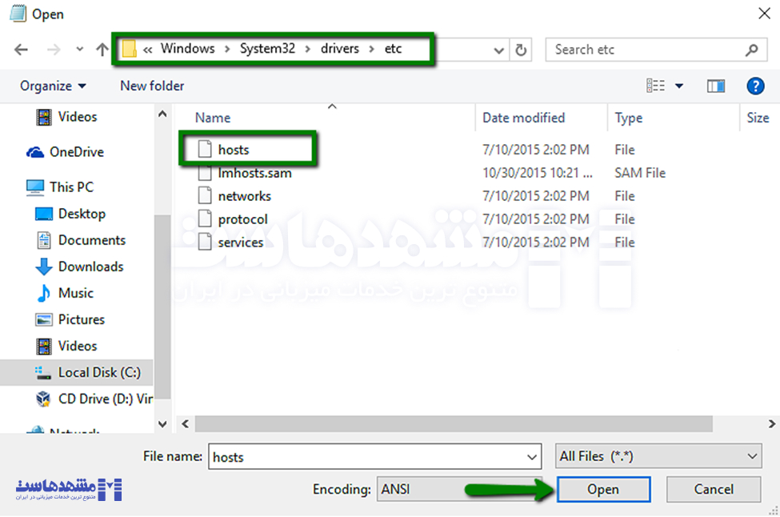Image resolution: width=780 pixels, height=517 pixels.
Task: Open the File name history dropdown
Action: [532, 455]
